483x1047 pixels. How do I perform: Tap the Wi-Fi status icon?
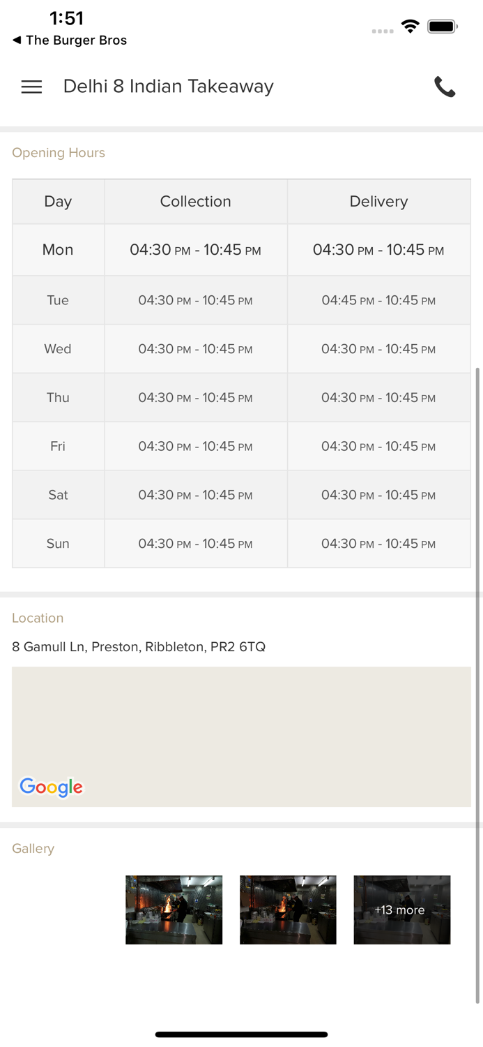click(411, 27)
